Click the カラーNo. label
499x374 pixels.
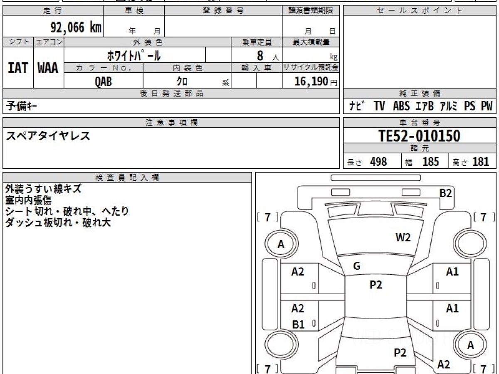click(x=104, y=68)
